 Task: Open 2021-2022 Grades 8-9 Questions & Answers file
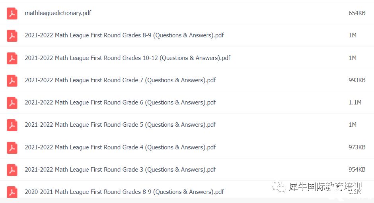click(x=124, y=35)
